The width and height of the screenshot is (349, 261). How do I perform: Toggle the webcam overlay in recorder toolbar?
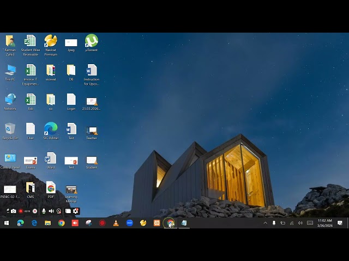pyautogui.click(x=59, y=211)
